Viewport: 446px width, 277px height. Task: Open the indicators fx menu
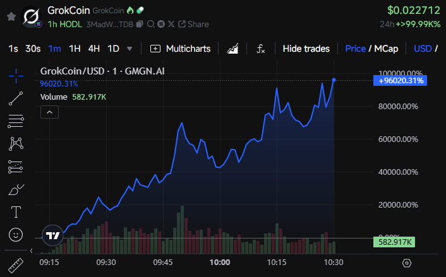tap(260, 49)
